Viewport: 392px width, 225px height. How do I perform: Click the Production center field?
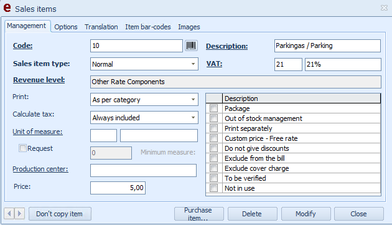click(x=144, y=170)
